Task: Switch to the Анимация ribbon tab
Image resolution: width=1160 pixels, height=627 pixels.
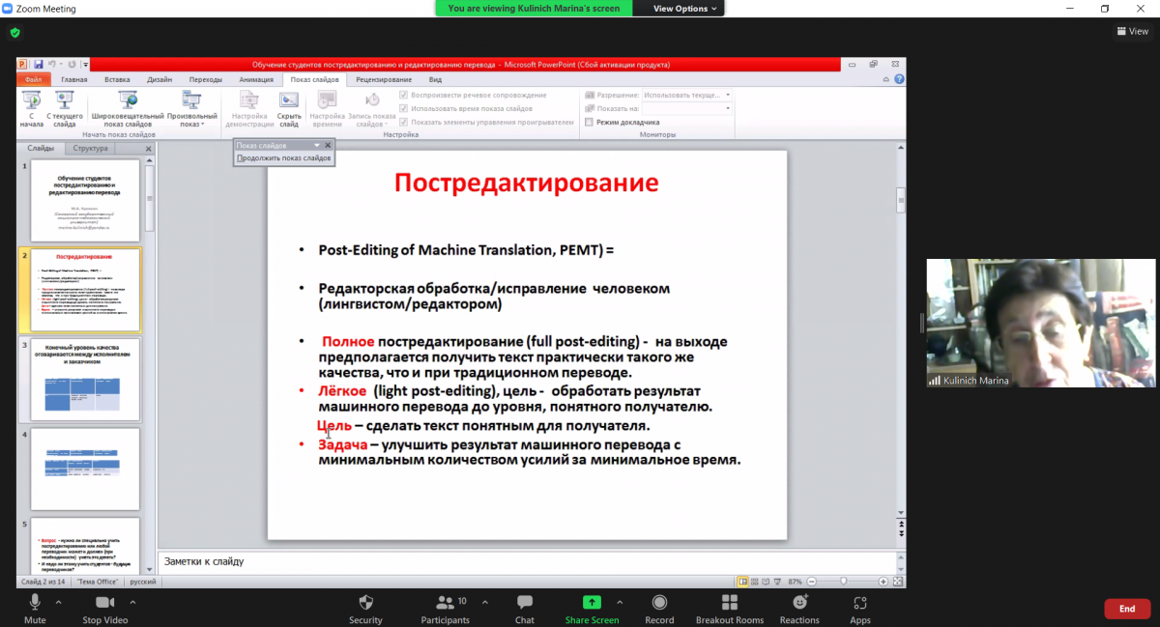Action: pyautogui.click(x=256, y=80)
